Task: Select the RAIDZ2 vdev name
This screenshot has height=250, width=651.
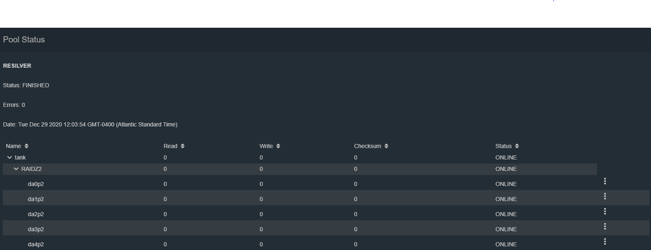Action: tap(31, 169)
